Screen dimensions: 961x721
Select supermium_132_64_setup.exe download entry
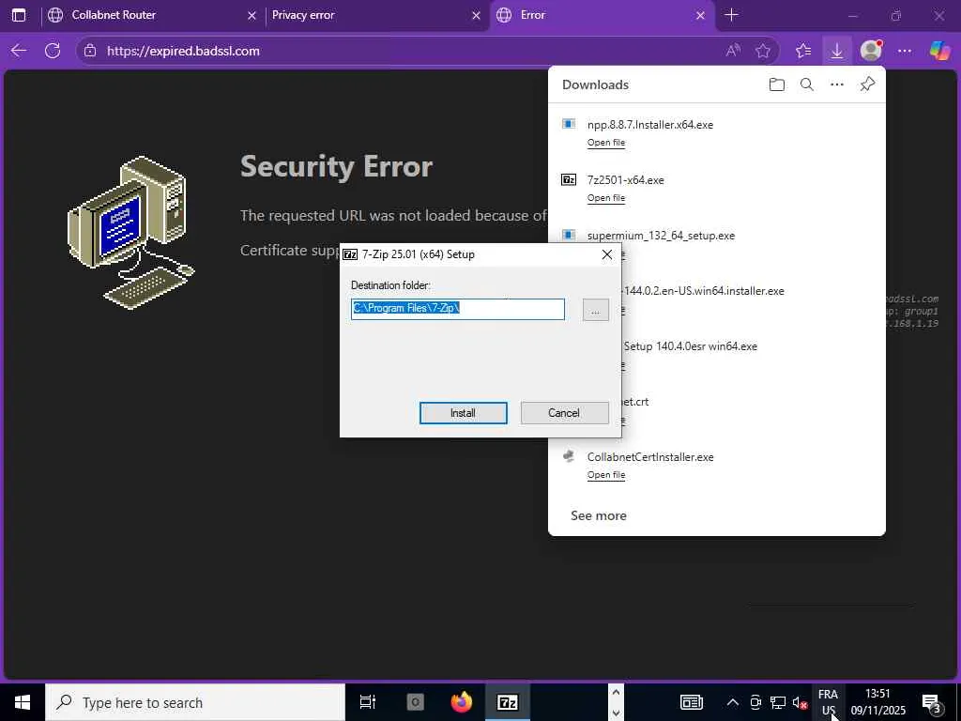(661, 236)
